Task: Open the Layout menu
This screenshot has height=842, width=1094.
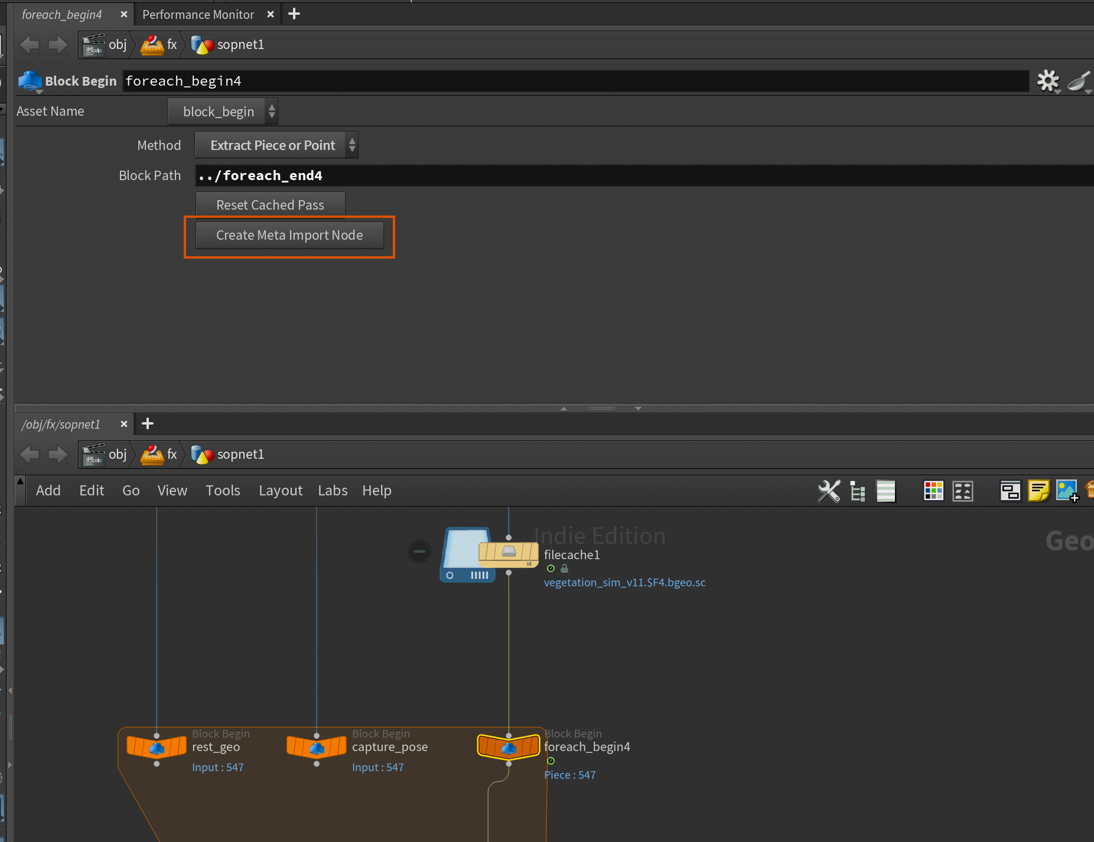Action: click(x=280, y=491)
